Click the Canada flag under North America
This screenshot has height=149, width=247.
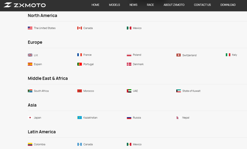point(80,28)
